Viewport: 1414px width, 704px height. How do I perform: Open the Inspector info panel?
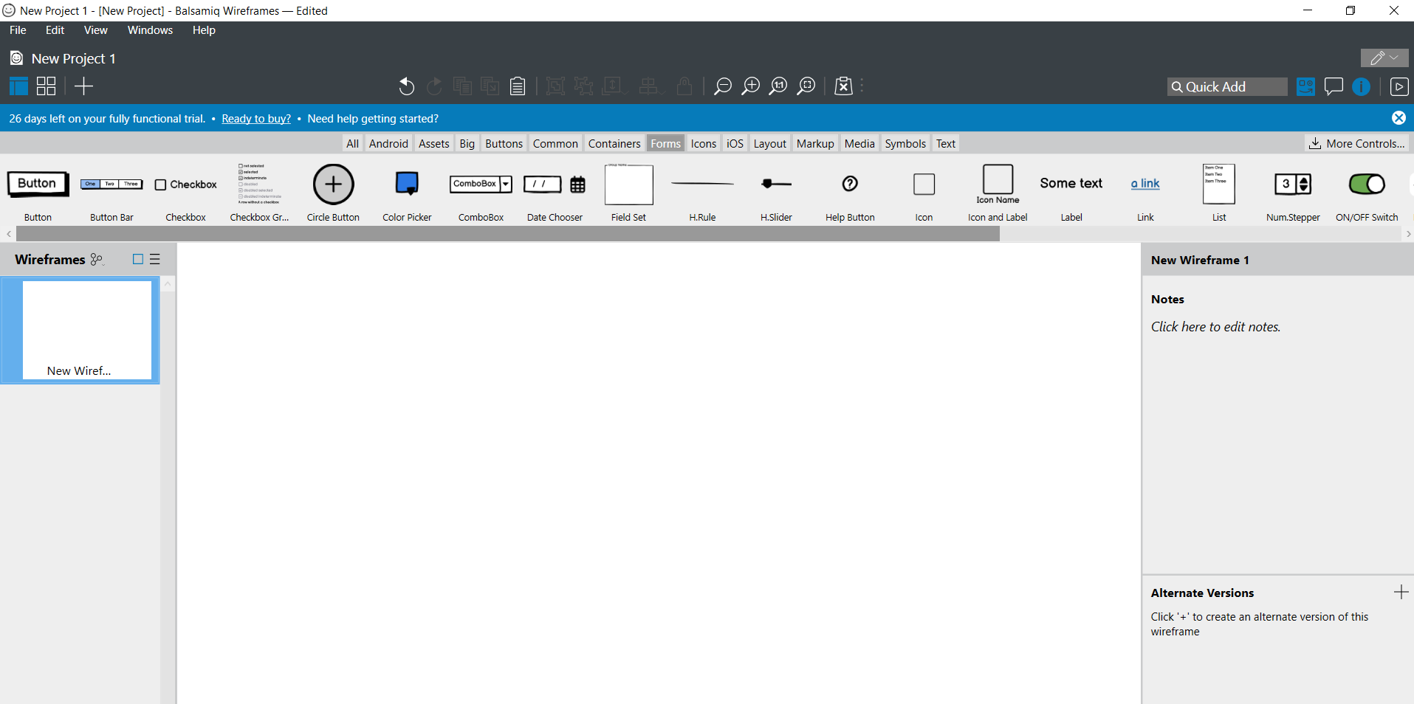click(x=1362, y=86)
